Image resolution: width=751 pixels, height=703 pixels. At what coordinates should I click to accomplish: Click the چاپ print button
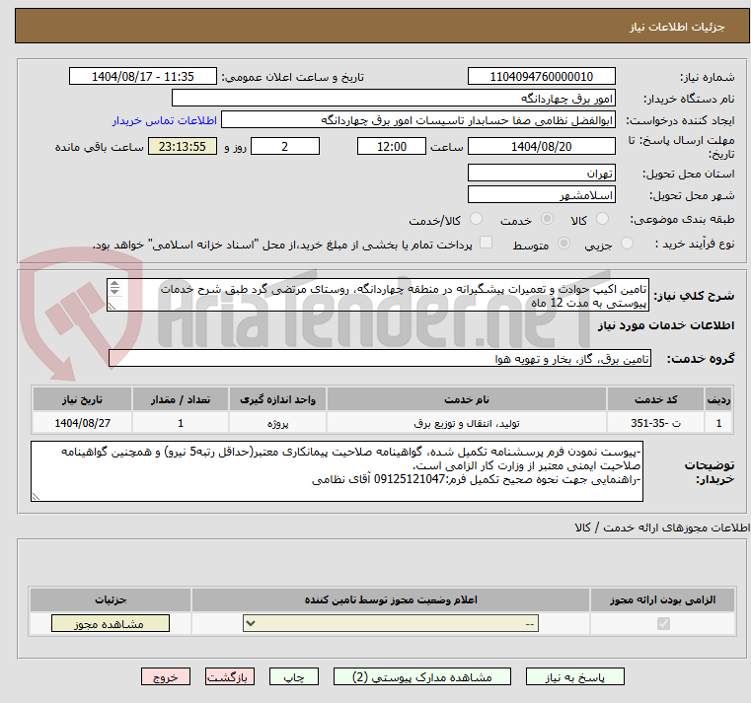(x=294, y=677)
